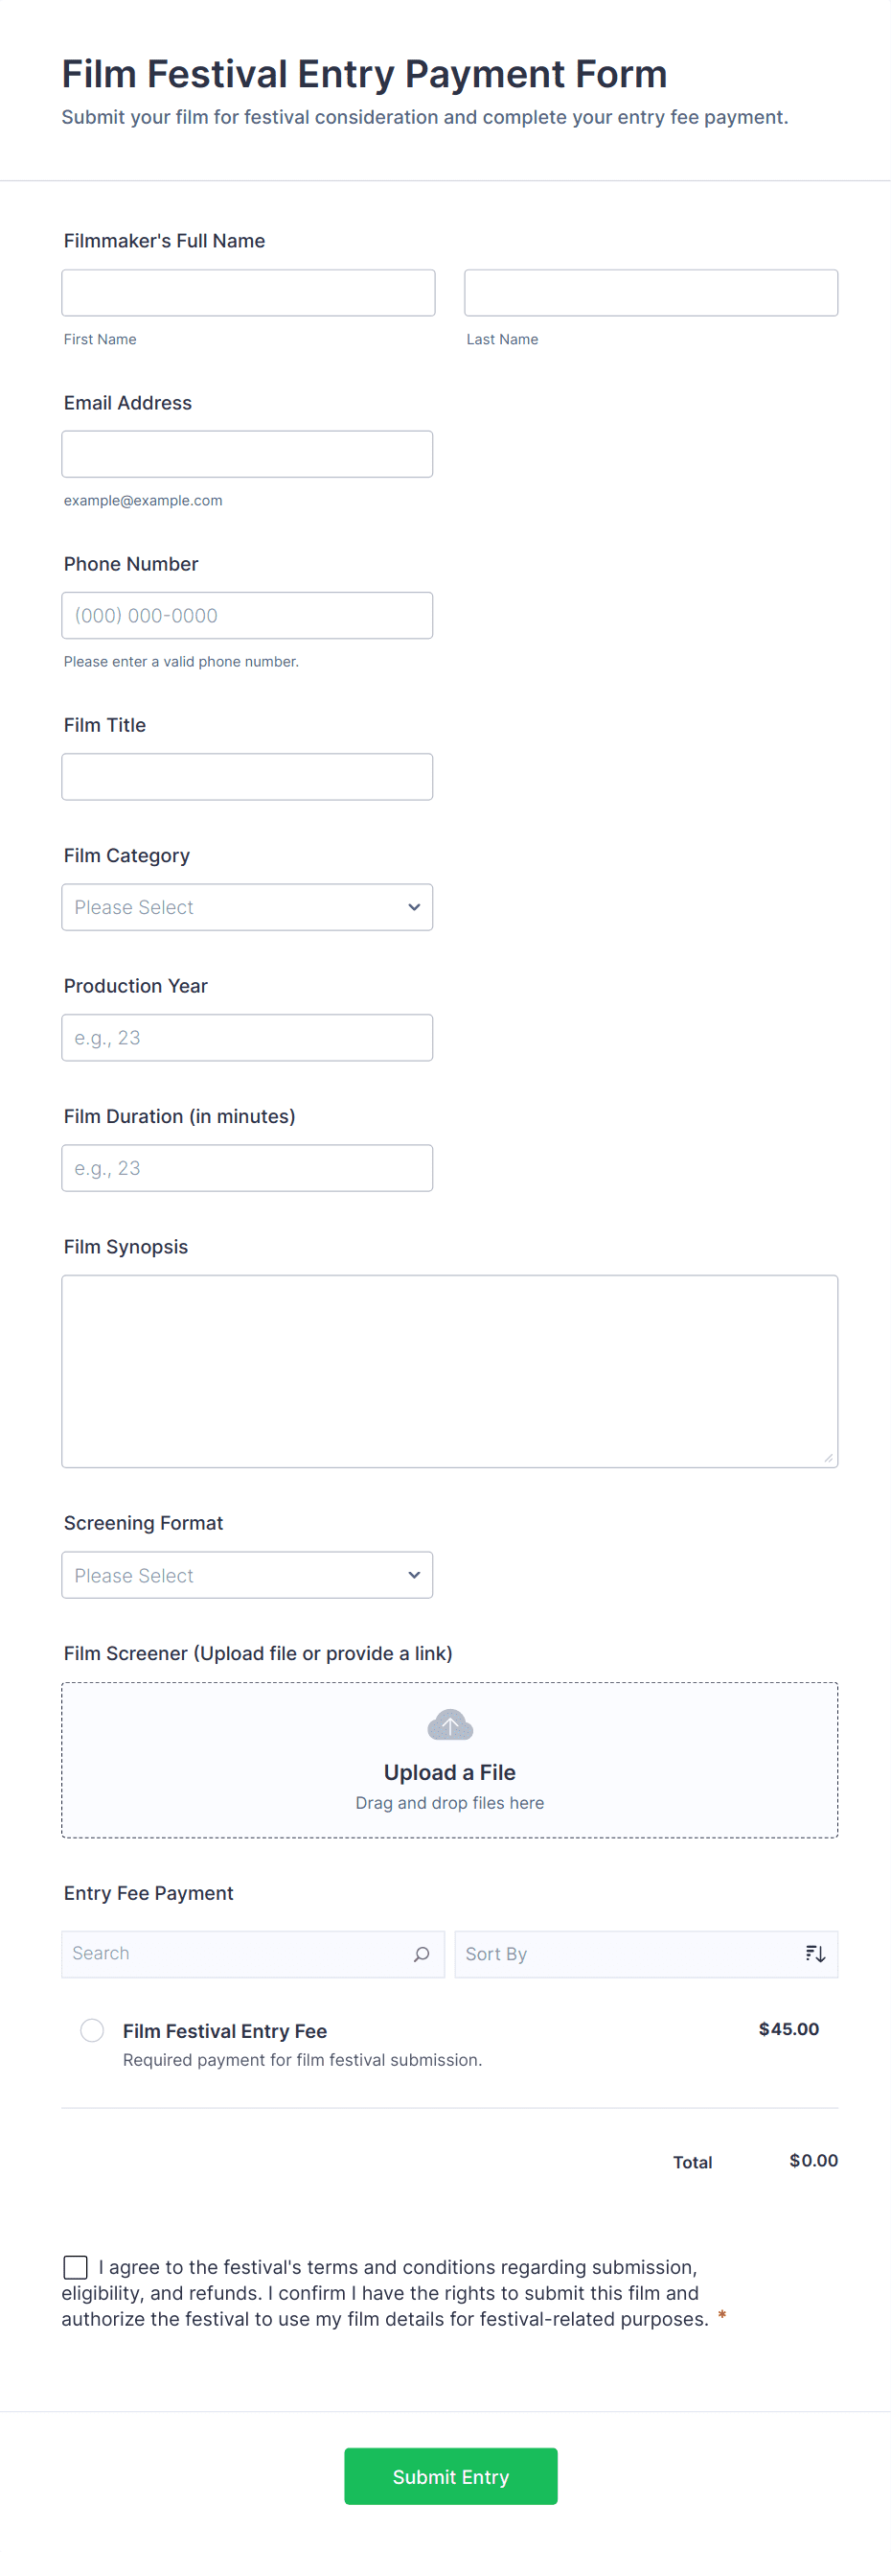Screen dimensions: 891x2552
Task: Focus the Last Name input field
Action: pos(651,293)
